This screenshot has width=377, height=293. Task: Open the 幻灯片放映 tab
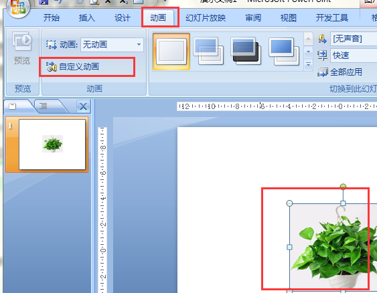pos(206,18)
